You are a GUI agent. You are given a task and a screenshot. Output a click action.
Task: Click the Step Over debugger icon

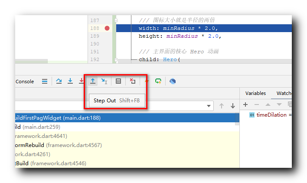tap(59, 81)
